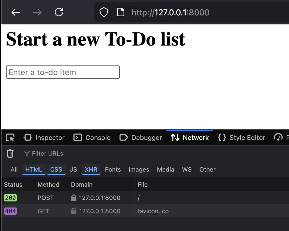Click the GET method cell

pos(43,211)
